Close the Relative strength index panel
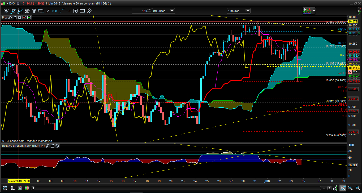This screenshot has height=193, width=362. coord(57,146)
